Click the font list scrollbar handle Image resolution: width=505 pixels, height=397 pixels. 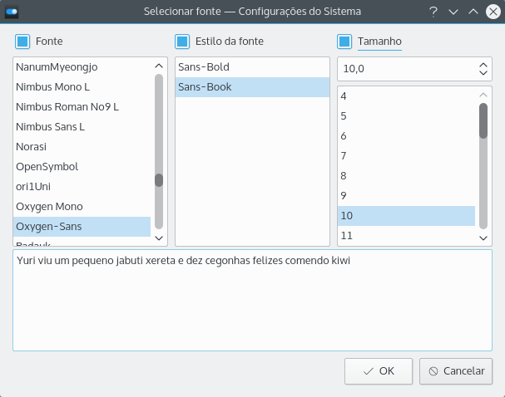click(159, 179)
